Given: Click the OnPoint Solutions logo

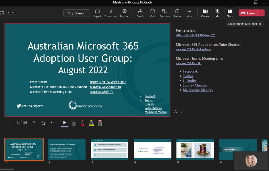Looking at the screenshot, I should [85, 105].
